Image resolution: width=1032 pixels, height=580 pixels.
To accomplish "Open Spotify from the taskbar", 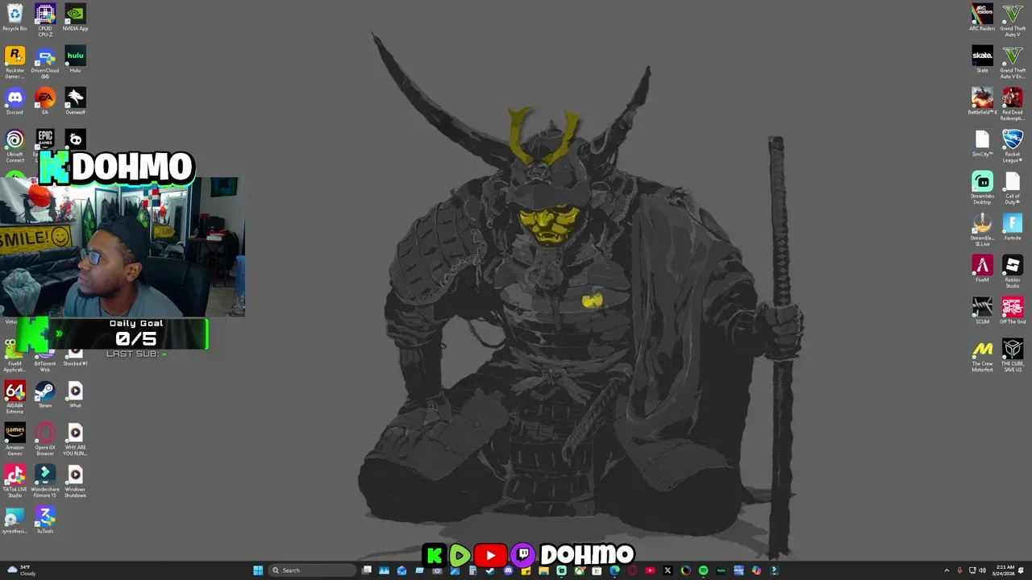I will pyautogui.click(x=703, y=570).
